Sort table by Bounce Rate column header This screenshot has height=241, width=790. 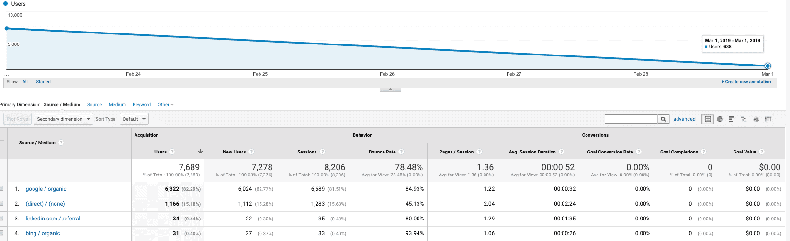(382, 152)
